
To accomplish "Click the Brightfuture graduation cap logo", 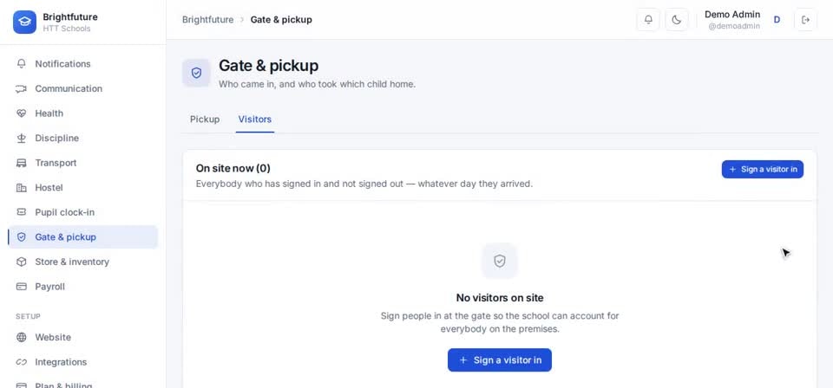I will click(x=24, y=22).
